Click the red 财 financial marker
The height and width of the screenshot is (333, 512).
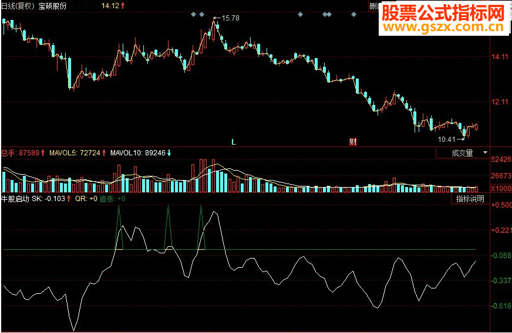[x=353, y=142]
